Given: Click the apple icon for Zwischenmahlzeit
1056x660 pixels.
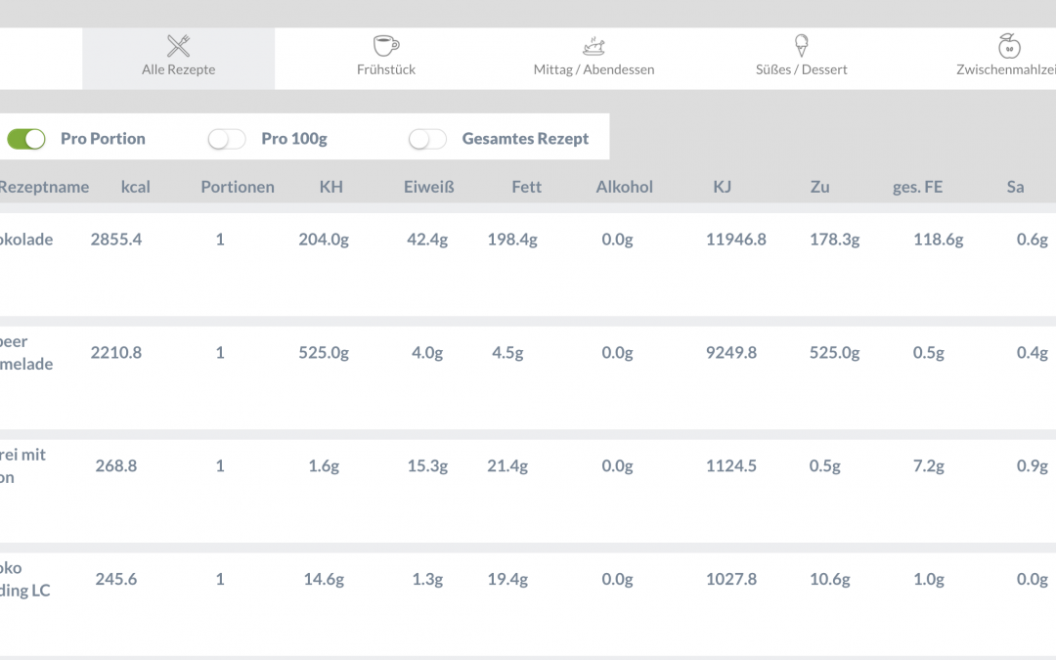Looking at the screenshot, I should click(1009, 46).
